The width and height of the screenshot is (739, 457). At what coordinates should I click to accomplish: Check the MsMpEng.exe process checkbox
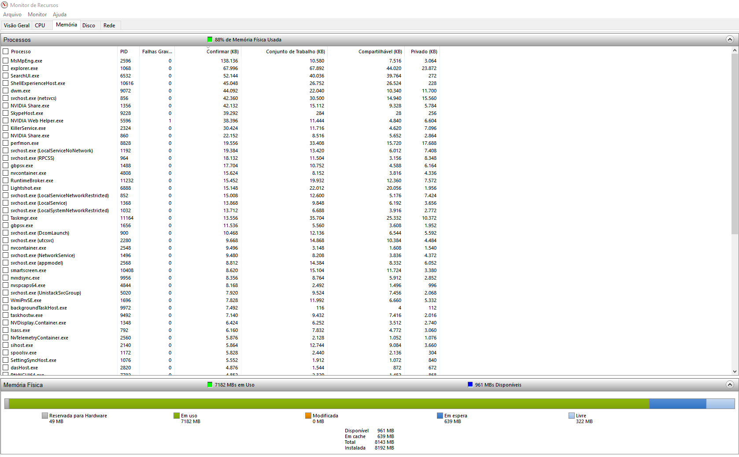coord(6,61)
